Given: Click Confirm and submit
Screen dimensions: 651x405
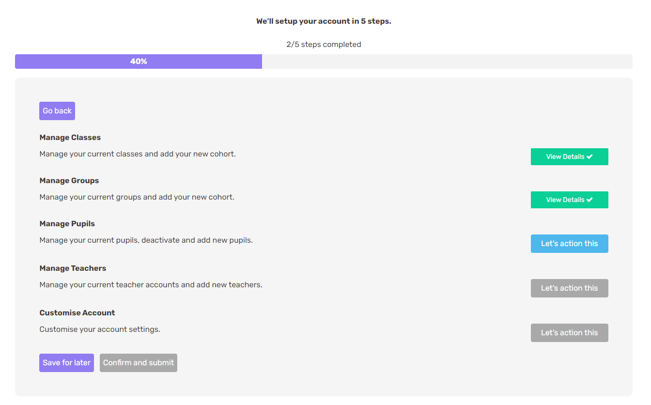Looking at the screenshot, I should (x=139, y=363).
